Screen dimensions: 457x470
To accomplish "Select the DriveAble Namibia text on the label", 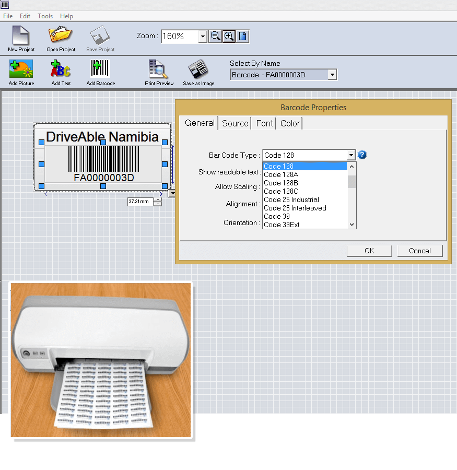I will (x=102, y=137).
